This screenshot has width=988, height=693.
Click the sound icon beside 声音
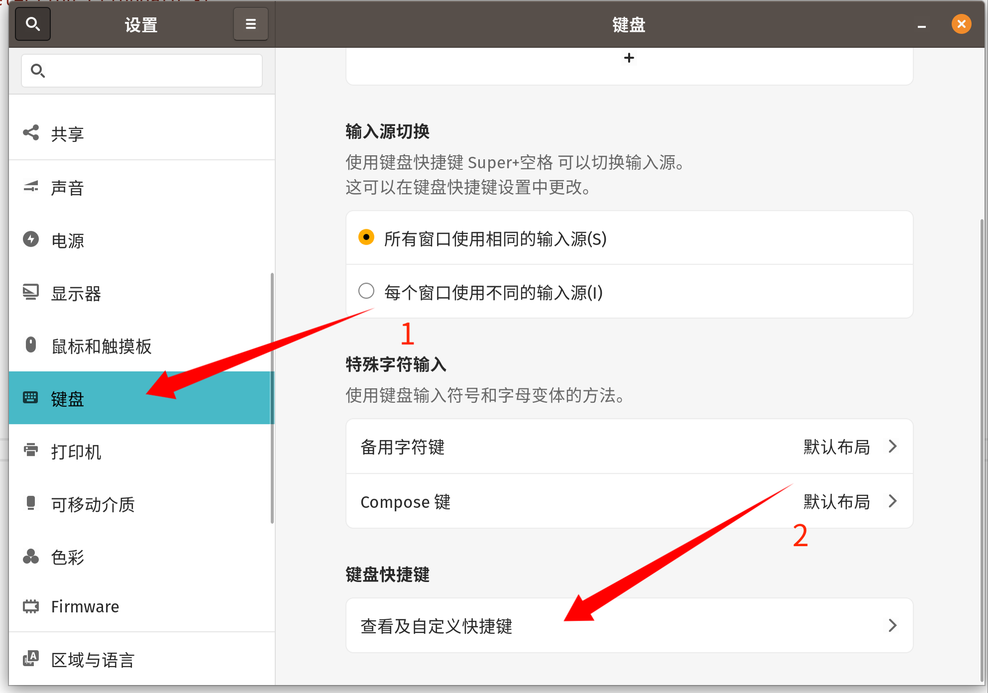point(31,187)
